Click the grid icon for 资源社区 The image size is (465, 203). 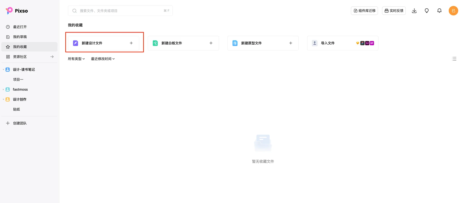[x=8, y=57]
